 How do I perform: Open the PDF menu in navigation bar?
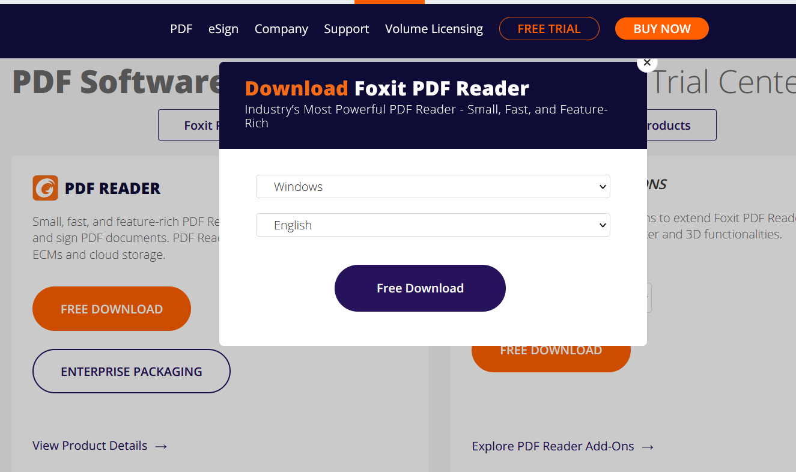(x=181, y=29)
